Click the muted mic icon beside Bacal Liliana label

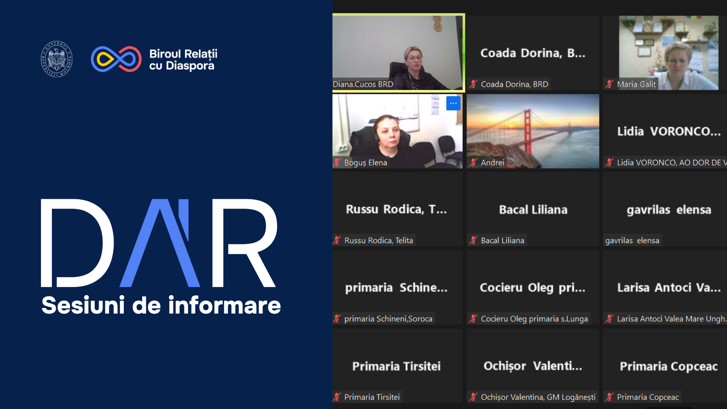473,240
